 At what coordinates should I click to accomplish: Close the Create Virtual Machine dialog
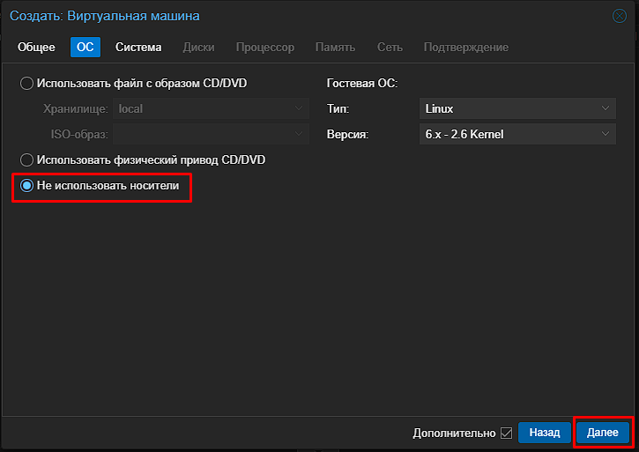pyautogui.click(x=619, y=16)
